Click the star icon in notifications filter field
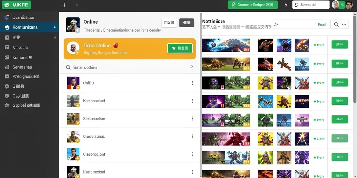The height and width of the screenshot is (178, 357). pos(276,25)
